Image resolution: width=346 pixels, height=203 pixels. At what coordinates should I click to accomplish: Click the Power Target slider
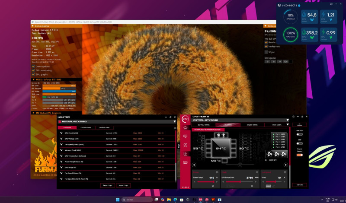point(205,182)
